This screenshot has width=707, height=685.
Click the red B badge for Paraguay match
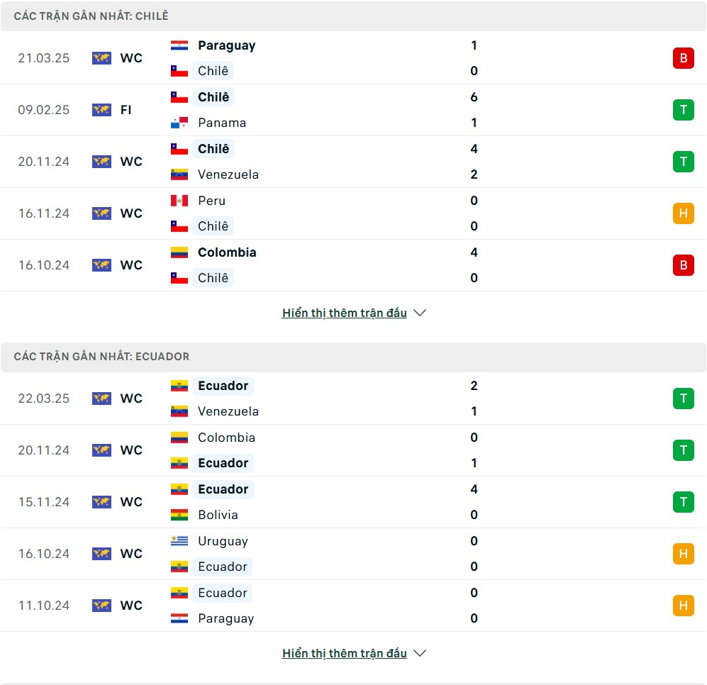pyautogui.click(x=683, y=57)
